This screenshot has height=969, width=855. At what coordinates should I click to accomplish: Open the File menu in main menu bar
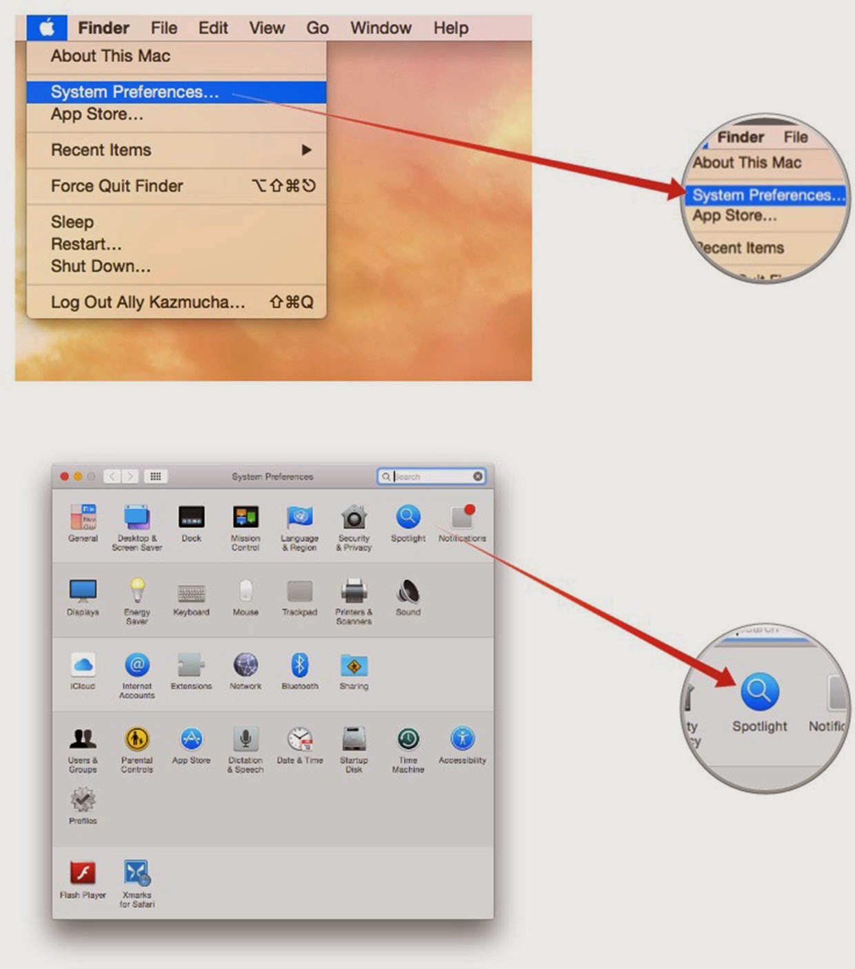point(164,28)
